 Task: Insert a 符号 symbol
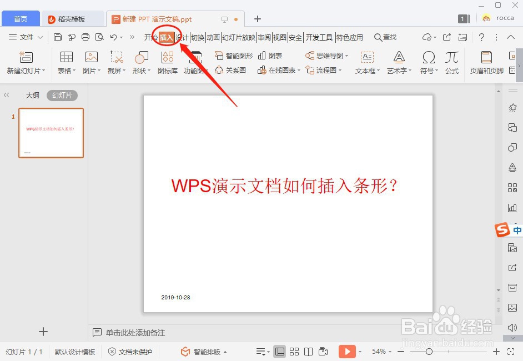click(429, 62)
